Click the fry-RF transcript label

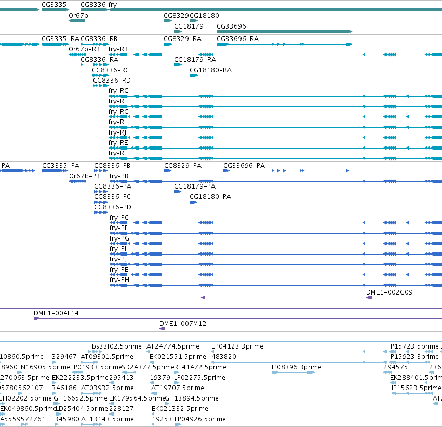[x=117, y=101]
